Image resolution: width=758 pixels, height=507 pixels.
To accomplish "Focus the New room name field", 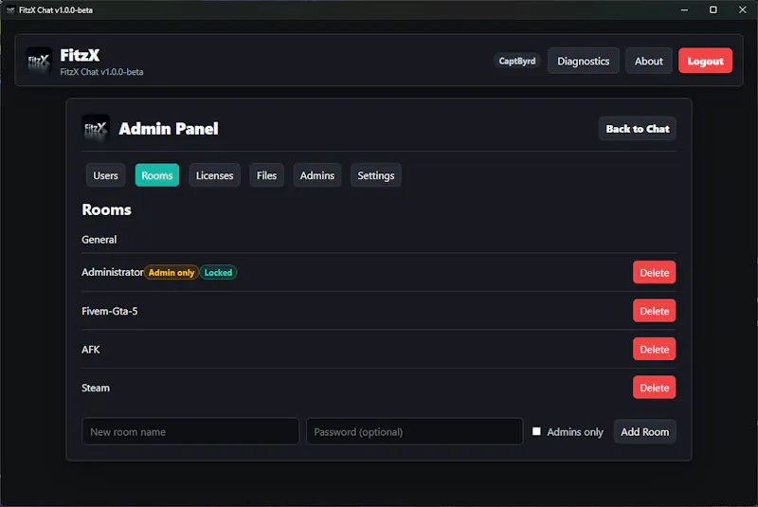I will 190,431.
